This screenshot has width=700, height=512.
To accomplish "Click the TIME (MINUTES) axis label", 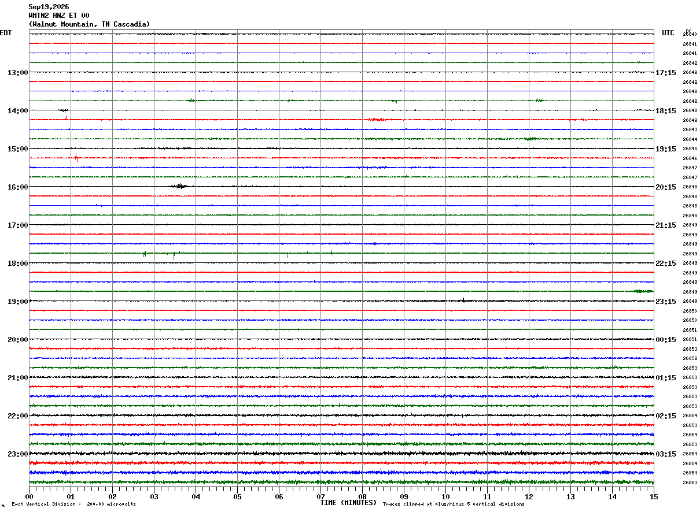I will coord(348,503).
